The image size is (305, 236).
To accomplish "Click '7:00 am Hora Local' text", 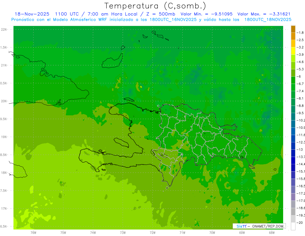I will pyautogui.click(x=113, y=14).
